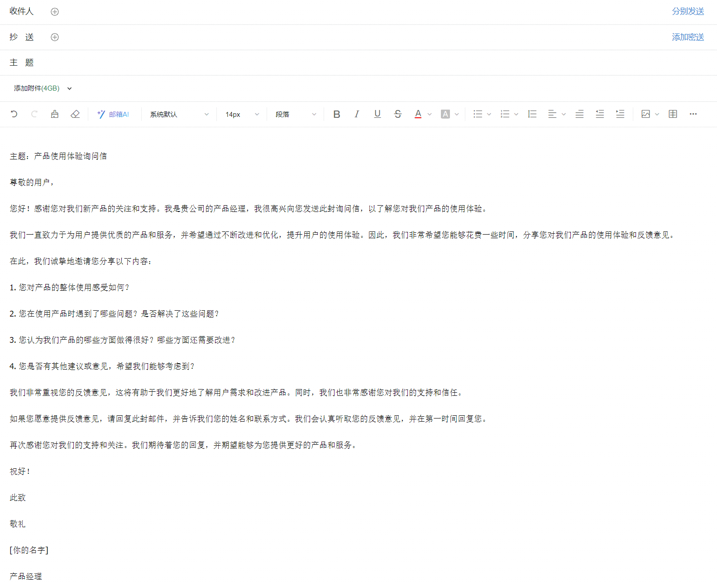Image resolution: width=717 pixels, height=582 pixels.
Task: Click the eraser clear-formatting icon
Action: pos(75,114)
